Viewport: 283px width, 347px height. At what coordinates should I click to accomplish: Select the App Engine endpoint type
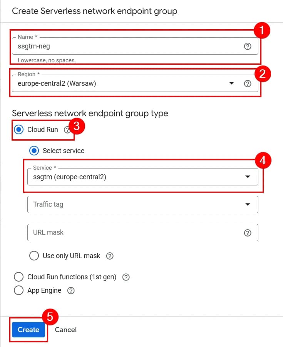point(18,290)
